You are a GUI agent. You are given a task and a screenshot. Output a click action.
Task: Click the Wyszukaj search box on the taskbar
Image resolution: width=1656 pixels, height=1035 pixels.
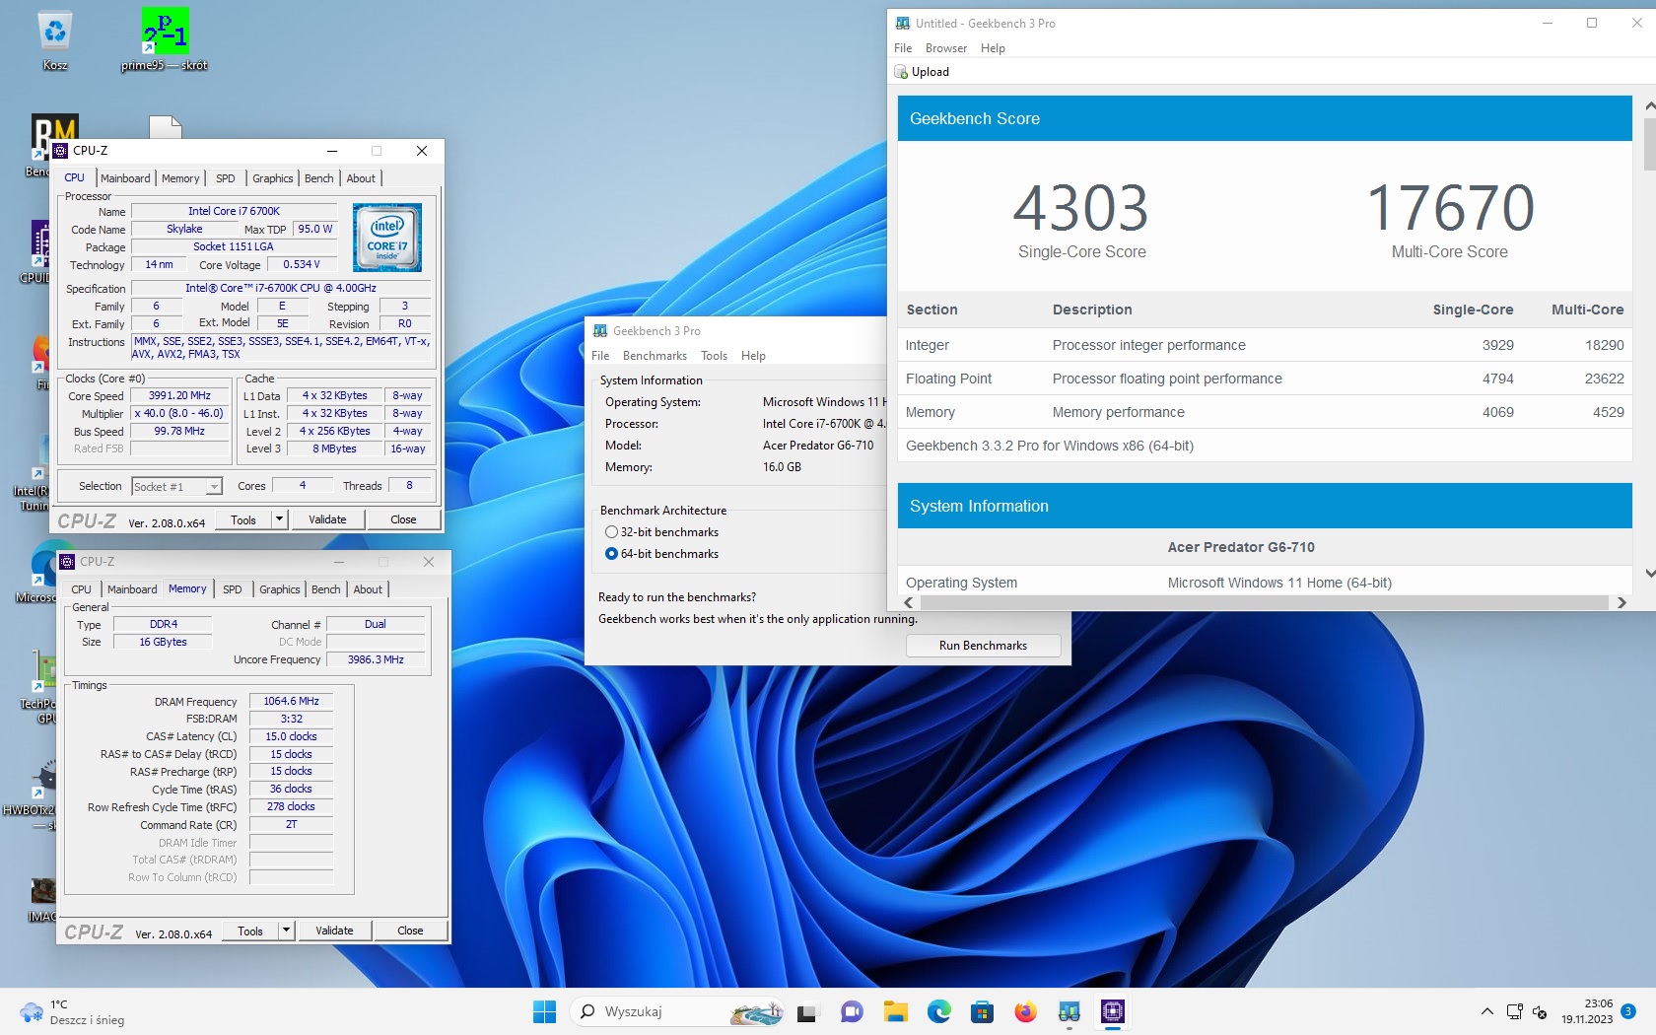[x=676, y=1011]
